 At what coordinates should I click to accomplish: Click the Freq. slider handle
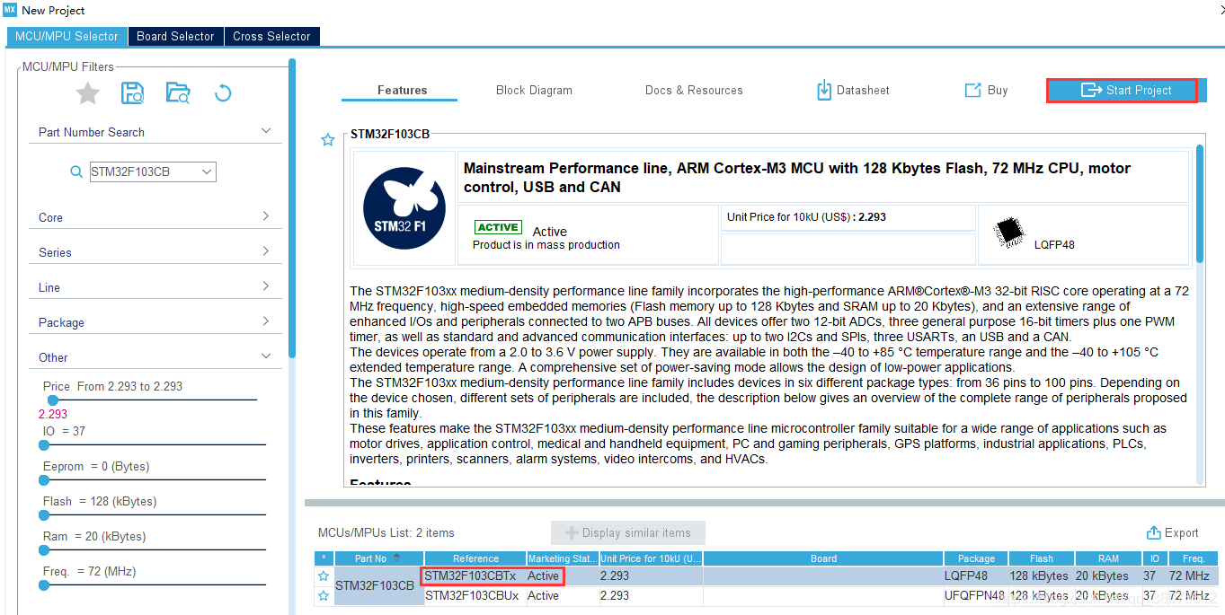point(44,584)
